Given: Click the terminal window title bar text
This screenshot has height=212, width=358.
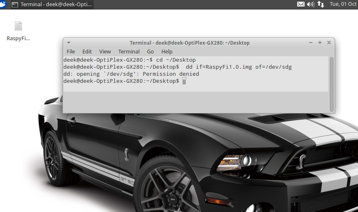Looking at the screenshot, I should tap(190, 43).
